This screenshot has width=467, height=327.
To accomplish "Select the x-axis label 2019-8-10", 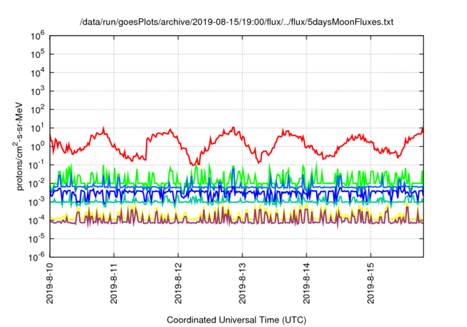I will [x=50, y=283].
